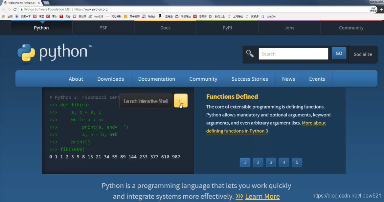The image size is (384, 202).
Task: Close the Welcome to Python.org tab
Action: [39, 3]
